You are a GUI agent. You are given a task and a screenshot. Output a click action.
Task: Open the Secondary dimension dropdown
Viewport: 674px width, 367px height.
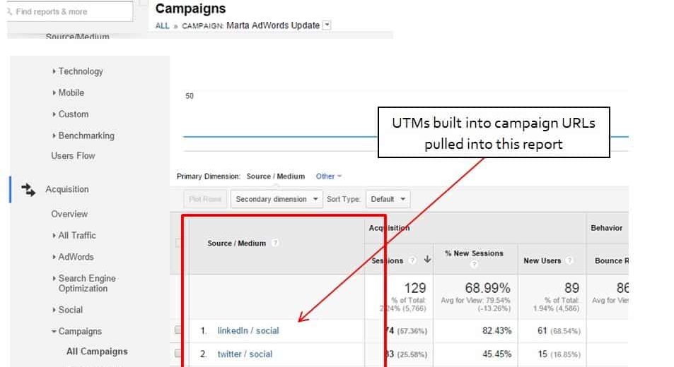277,199
